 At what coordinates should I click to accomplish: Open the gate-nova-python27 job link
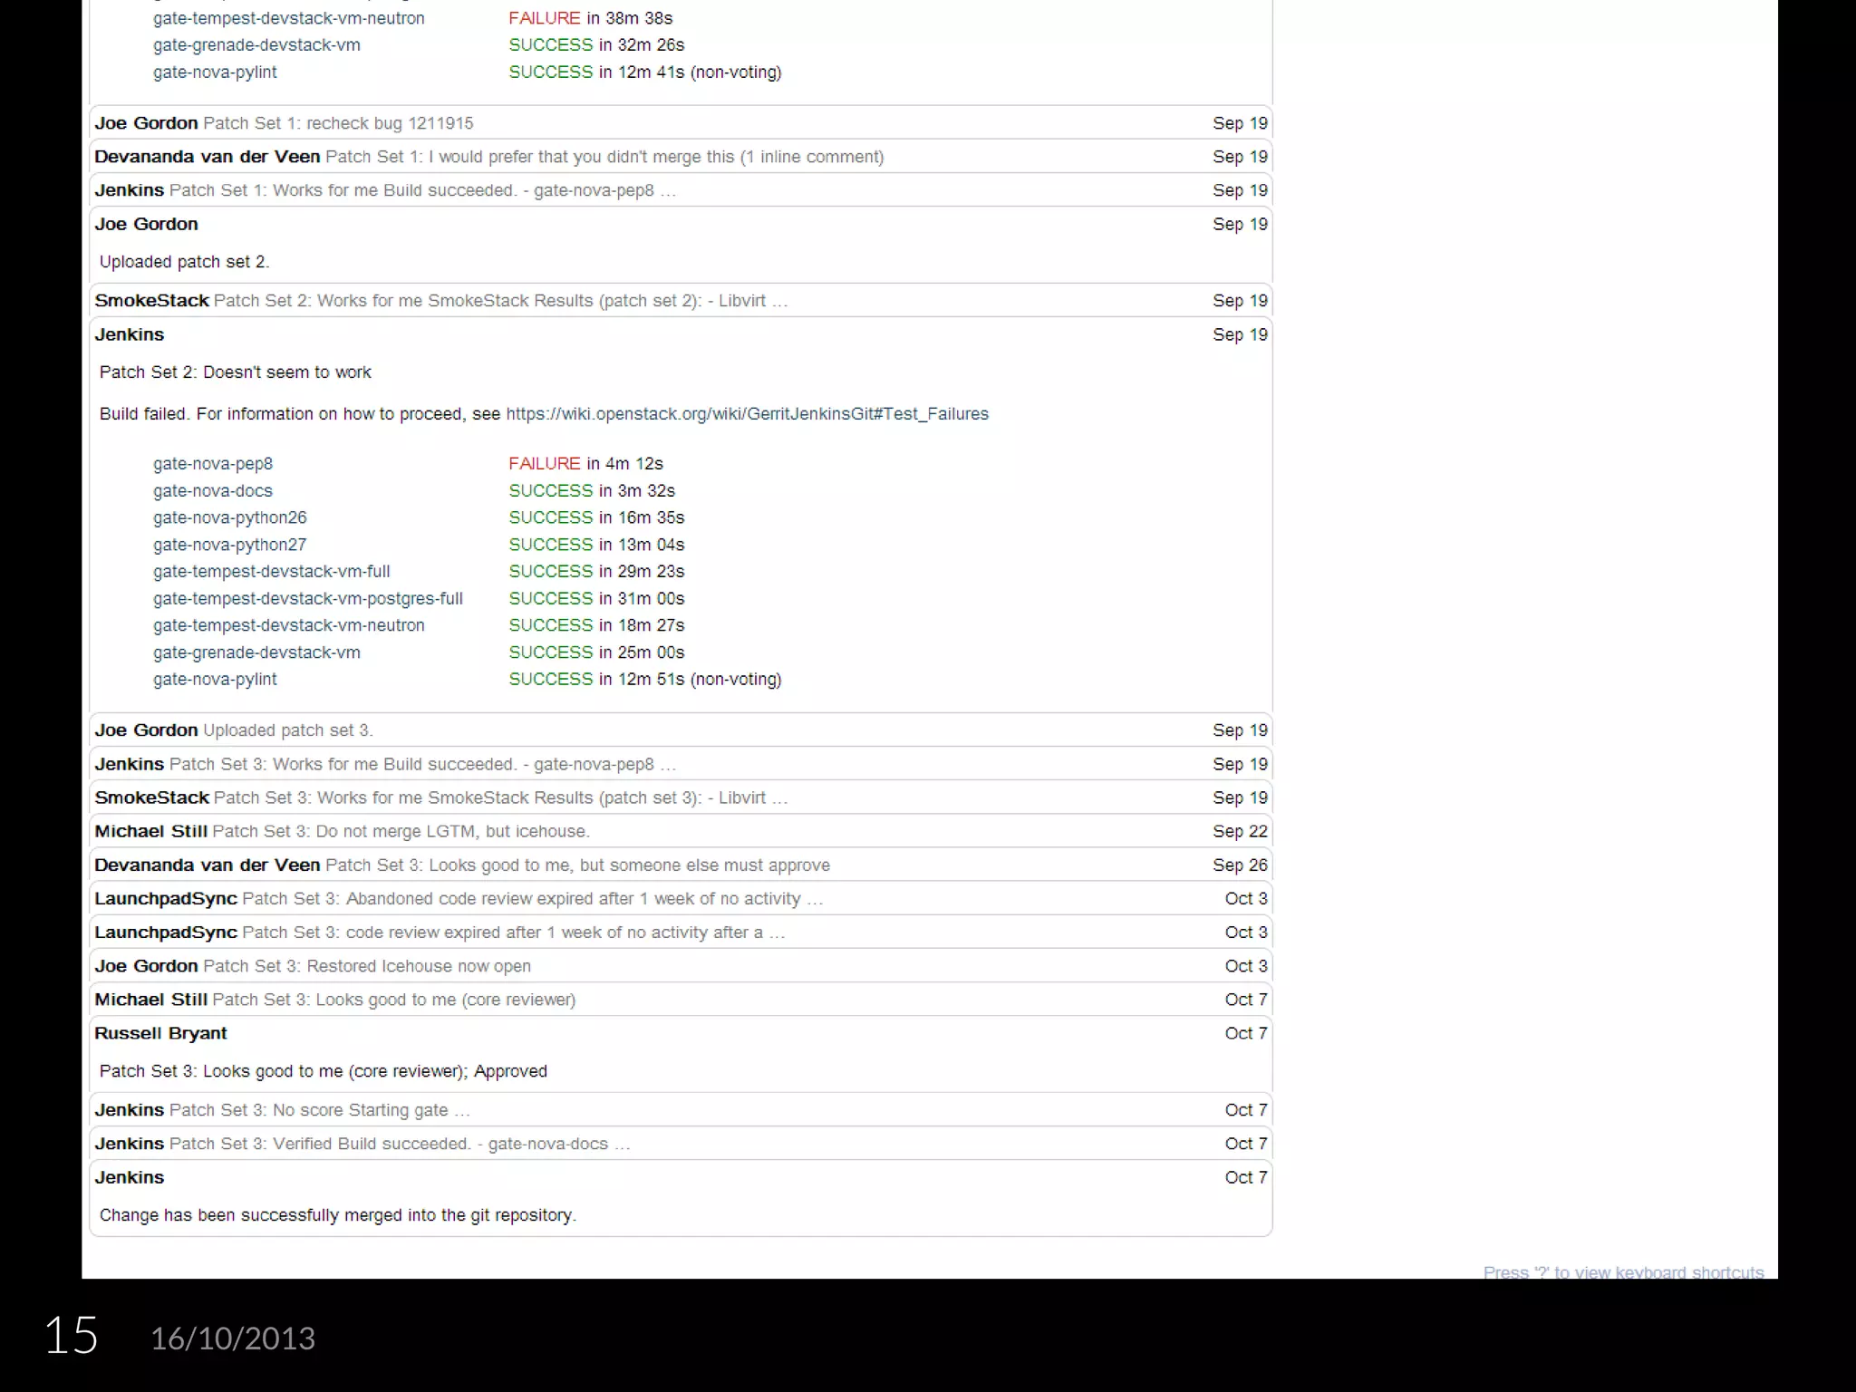(x=230, y=545)
